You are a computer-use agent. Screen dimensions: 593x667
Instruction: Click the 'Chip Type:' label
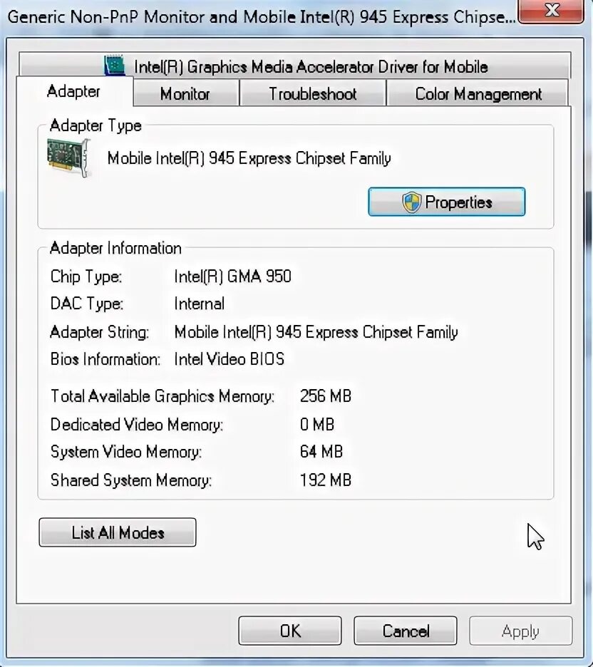click(x=86, y=276)
